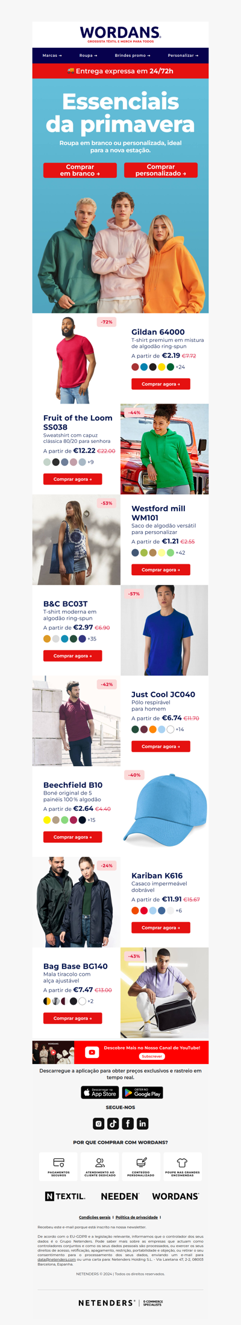Click the YouTube play icon in banner
Image resolution: width=241 pixels, height=1325 pixels.
pyautogui.click(x=92, y=1052)
